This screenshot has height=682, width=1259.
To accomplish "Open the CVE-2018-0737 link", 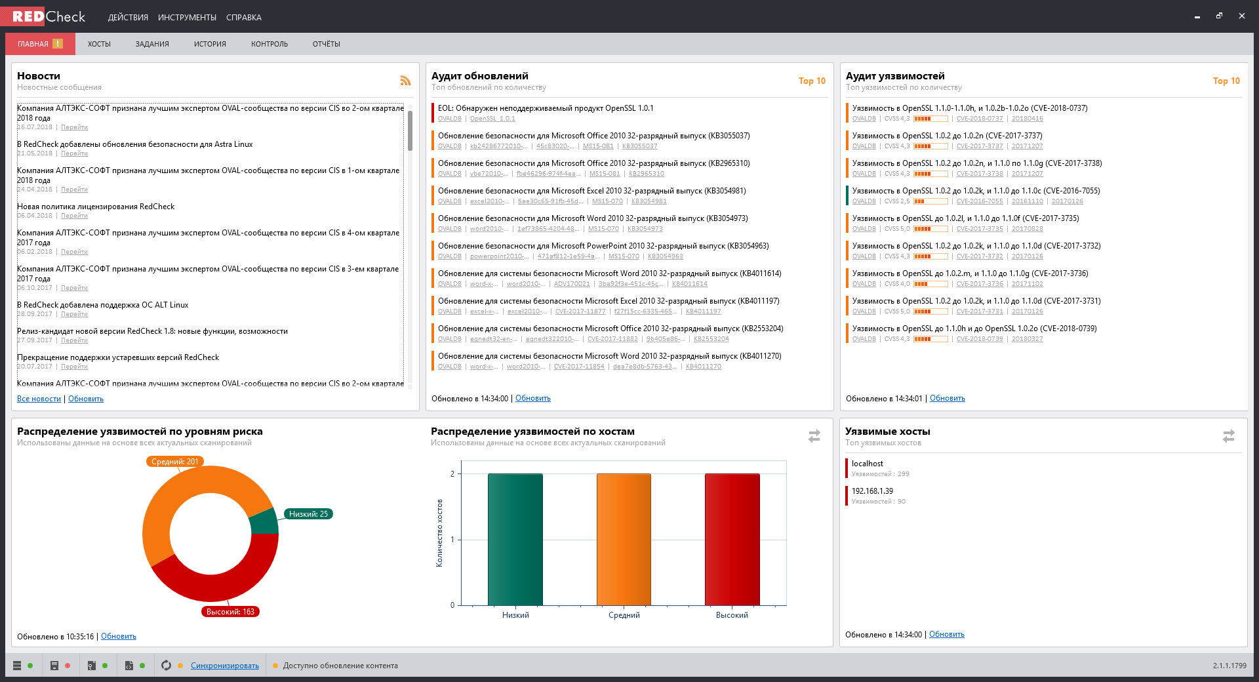I will (980, 119).
